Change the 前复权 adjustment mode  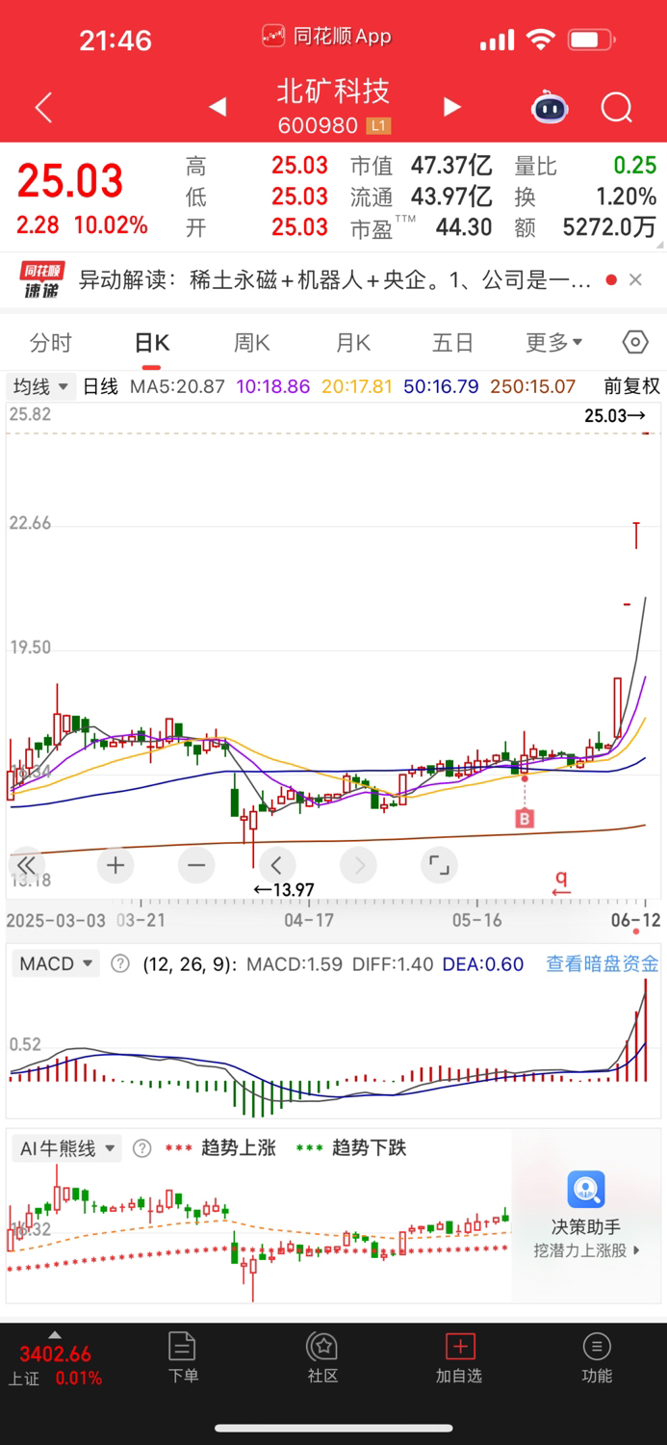(x=632, y=386)
